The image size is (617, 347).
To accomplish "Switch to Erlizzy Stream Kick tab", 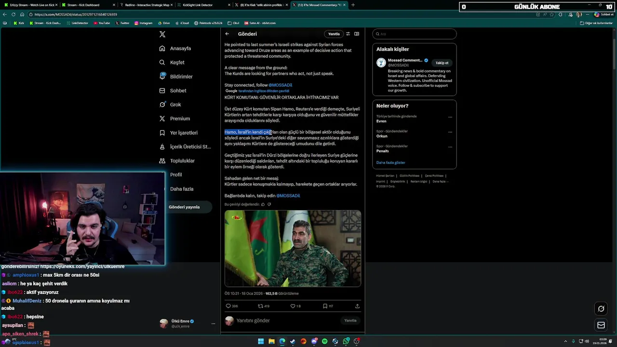I will click(30, 5).
